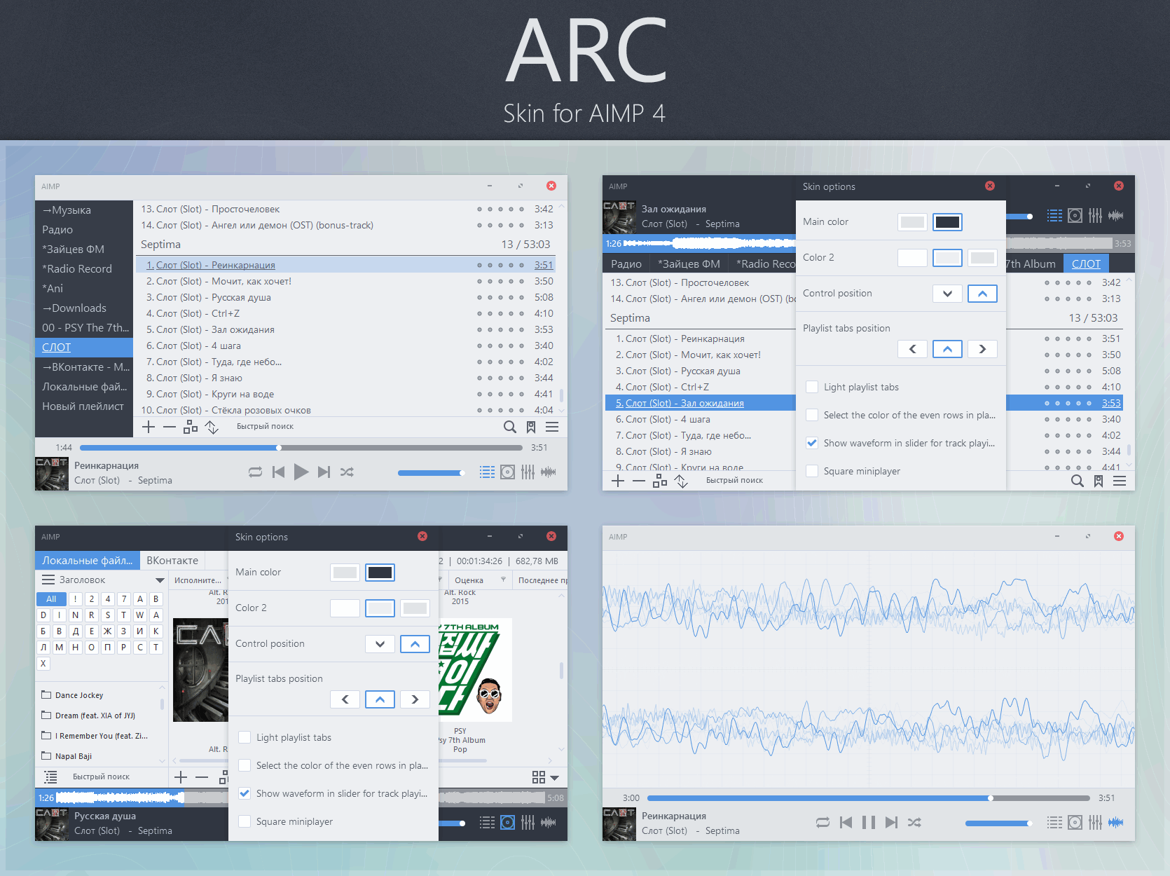Screen dimensions: 1170x876
Task: Set control position up in top-right Skin options
Action: point(982,294)
